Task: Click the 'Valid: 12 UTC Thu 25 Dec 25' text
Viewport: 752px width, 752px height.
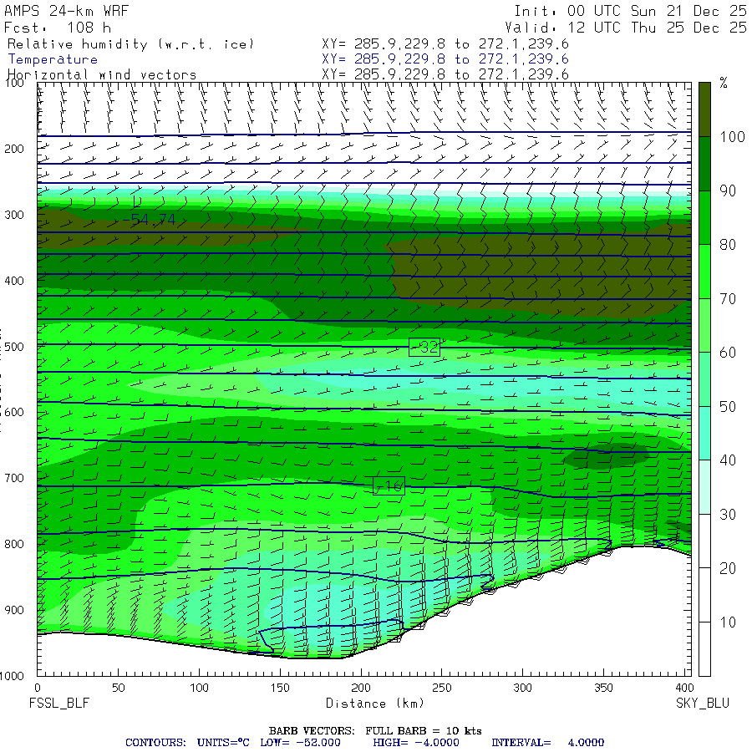Action: pos(626,28)
